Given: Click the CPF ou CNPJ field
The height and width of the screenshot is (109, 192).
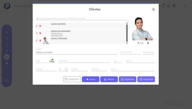Looking at the screenshot, I should [x=130, y=53].
